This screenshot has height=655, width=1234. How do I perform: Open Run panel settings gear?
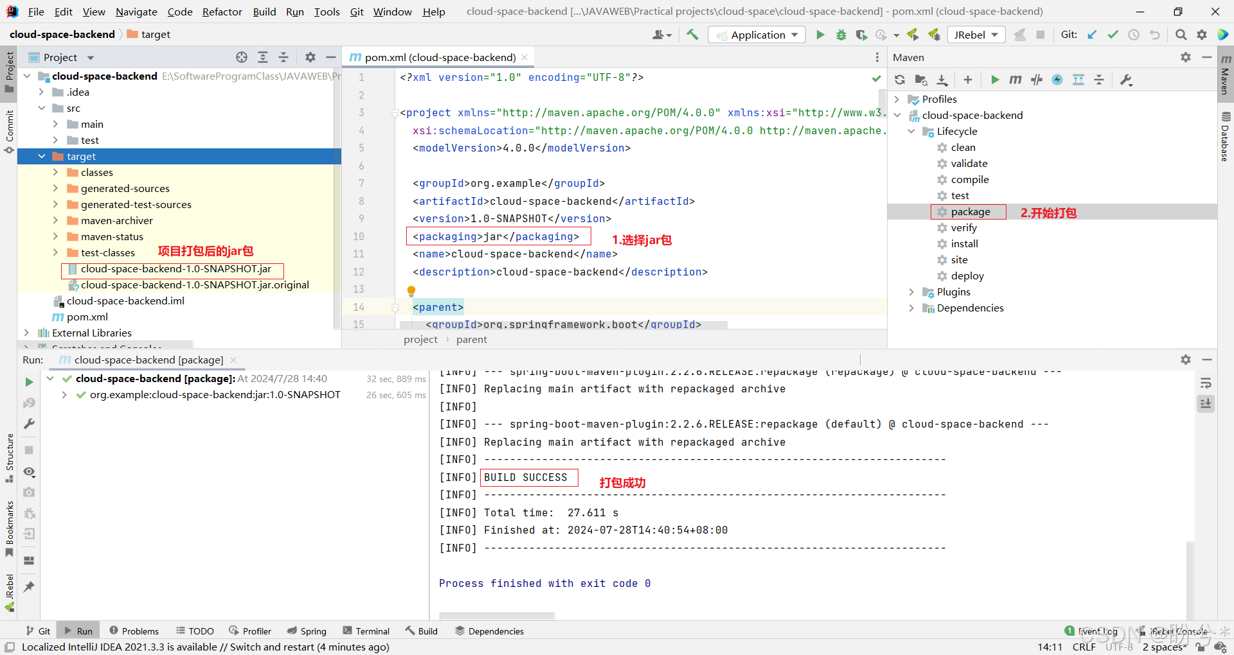pos(1186,360)
